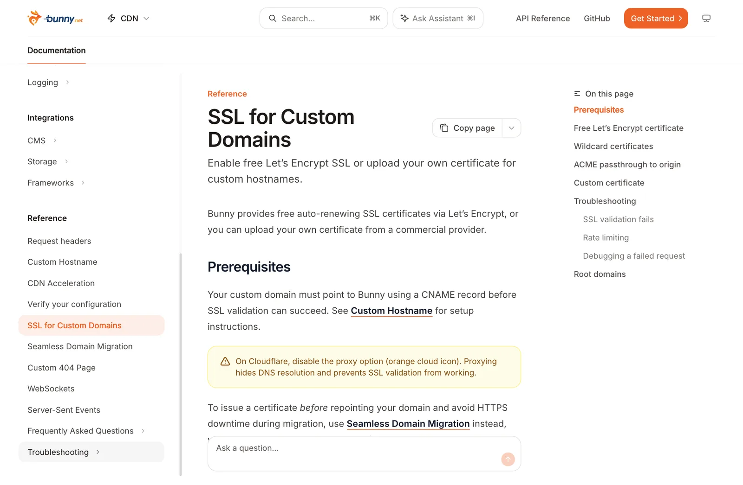Jump to ACME passthrough to origin
The width and height of the screenshot is (743, 485).
pyautogui.click(x=627, y=165)
